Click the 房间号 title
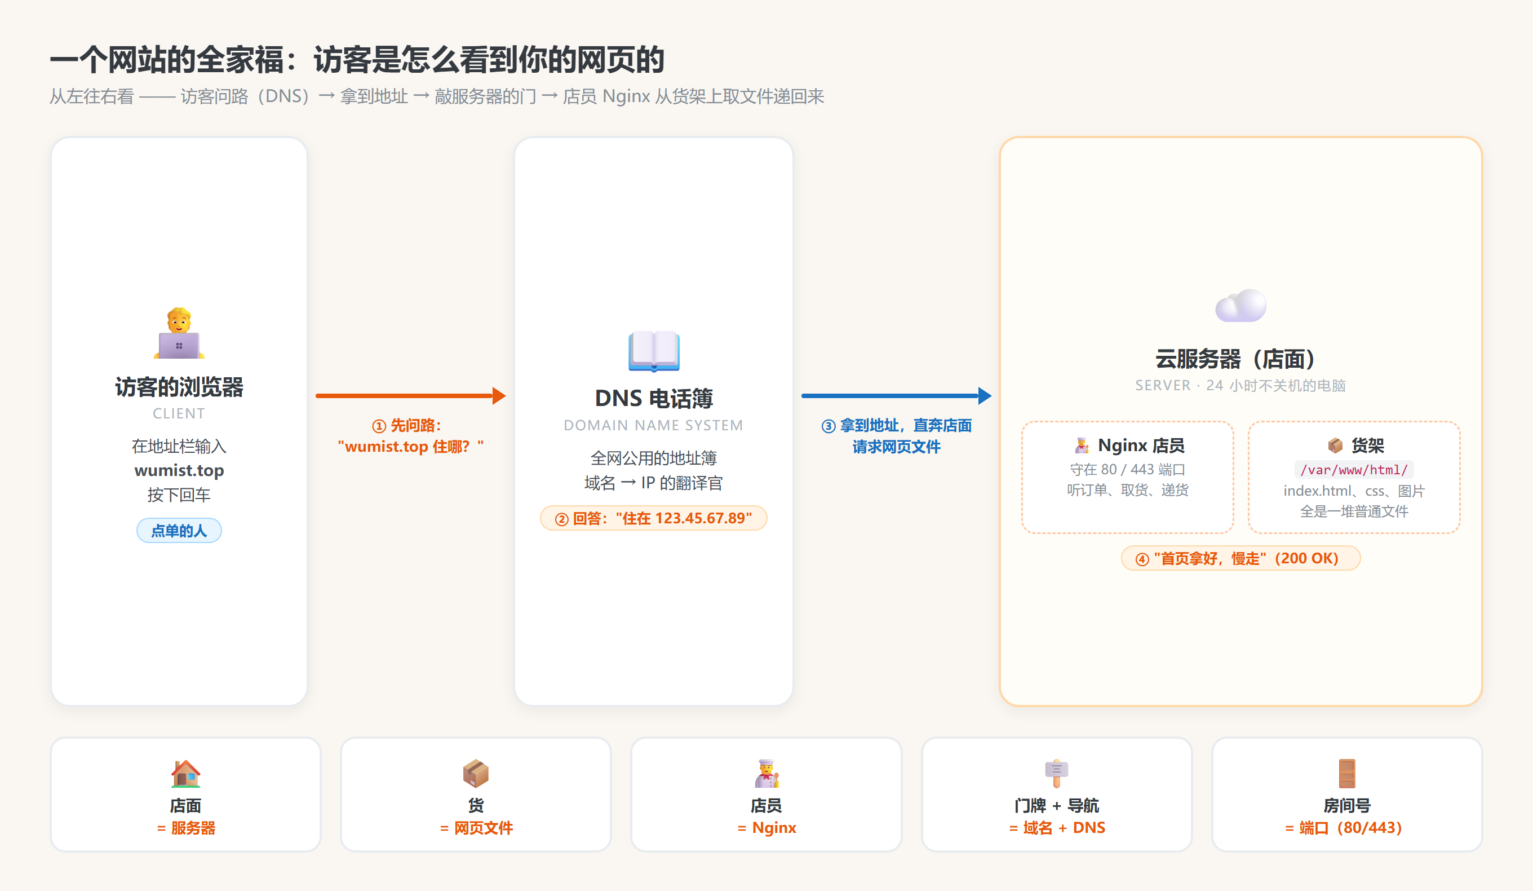The height and width of the screenshot is (891, 1533). (x=1347, y=805)
